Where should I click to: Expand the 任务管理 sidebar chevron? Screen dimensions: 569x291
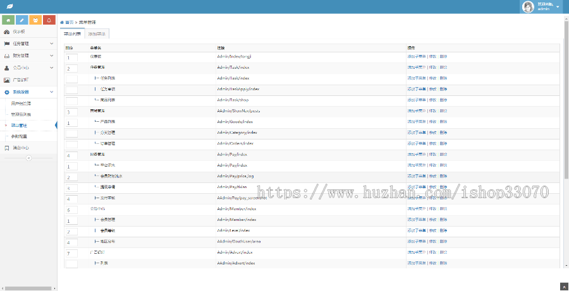(52, 44)
